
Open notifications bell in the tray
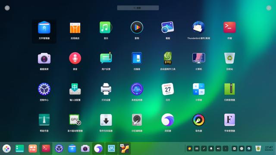coord(211,149)
